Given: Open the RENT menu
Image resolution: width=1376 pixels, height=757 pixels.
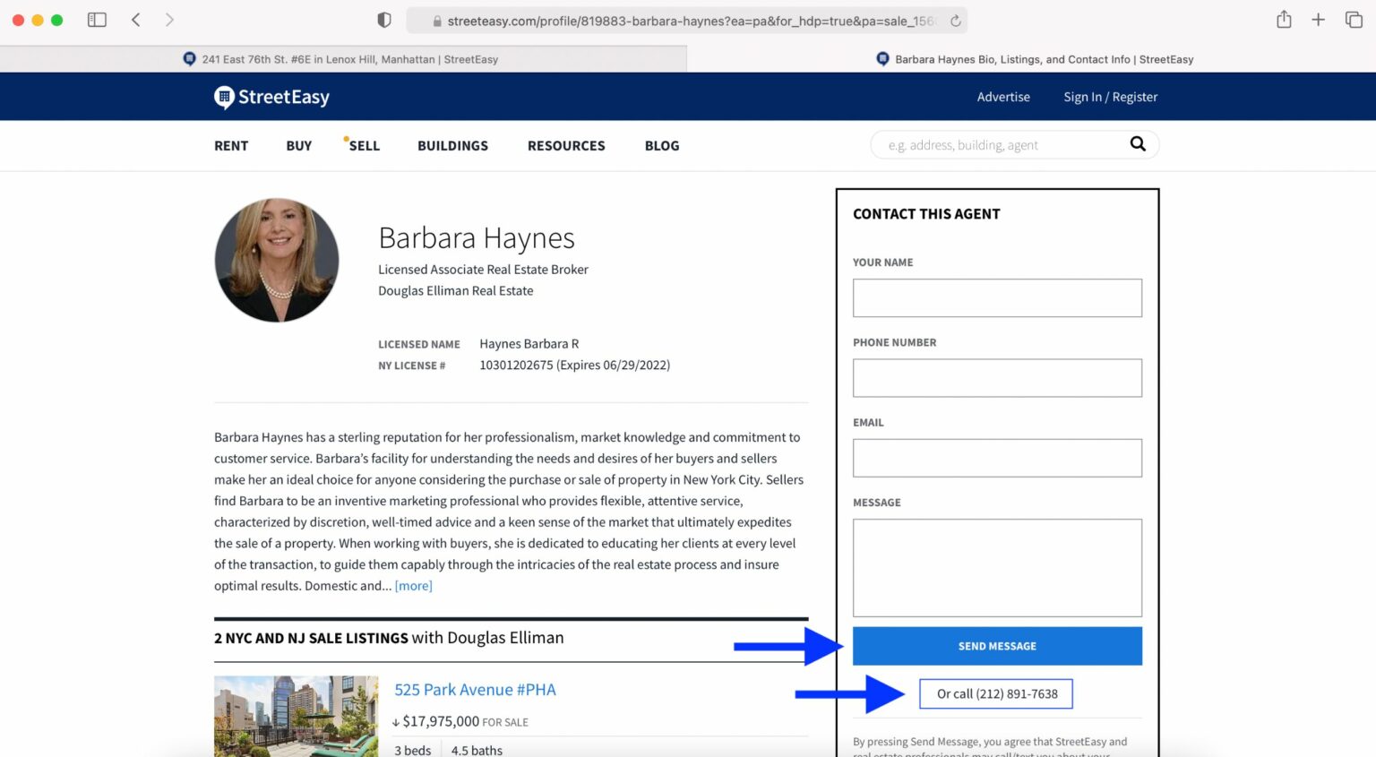Looking at the screenshot, I should pyautogui.click(x=231, y=145).
